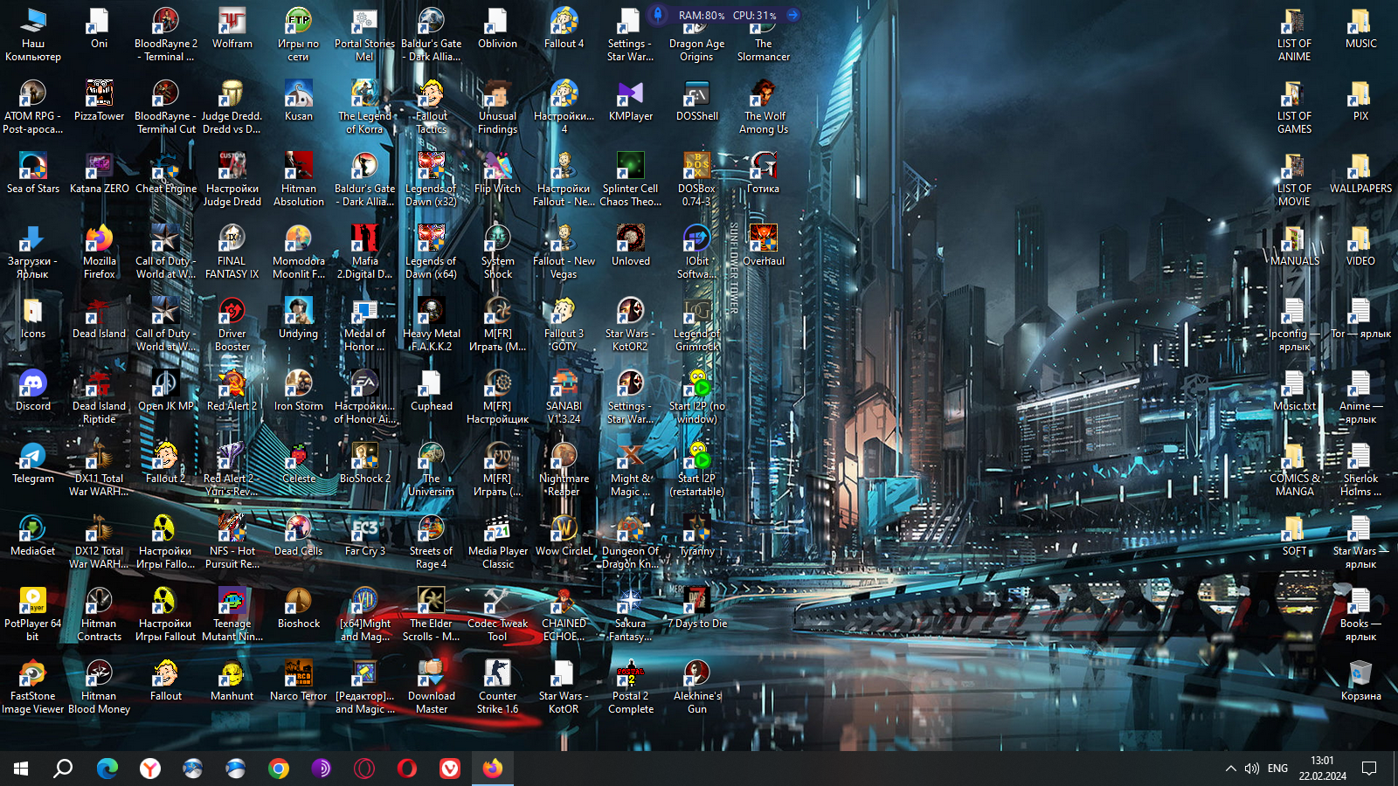1398x786 pixels.
Task: Click the taskbar search magnifier
Action: [x=63, y=769]
